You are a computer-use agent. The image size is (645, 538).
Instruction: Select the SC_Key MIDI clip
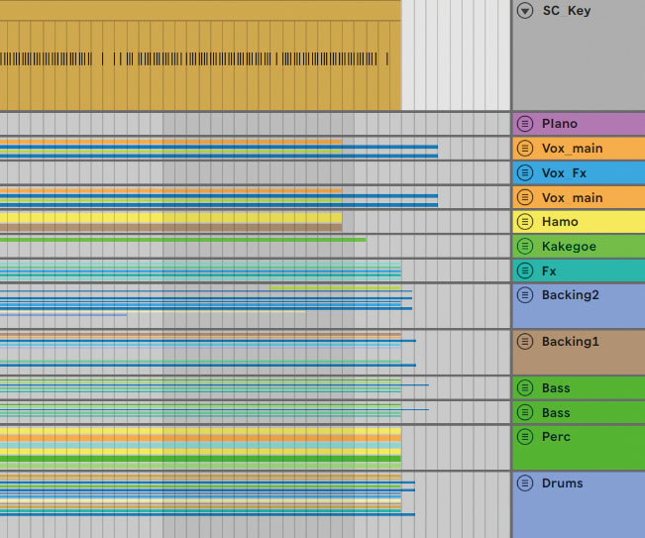(200, 55)
